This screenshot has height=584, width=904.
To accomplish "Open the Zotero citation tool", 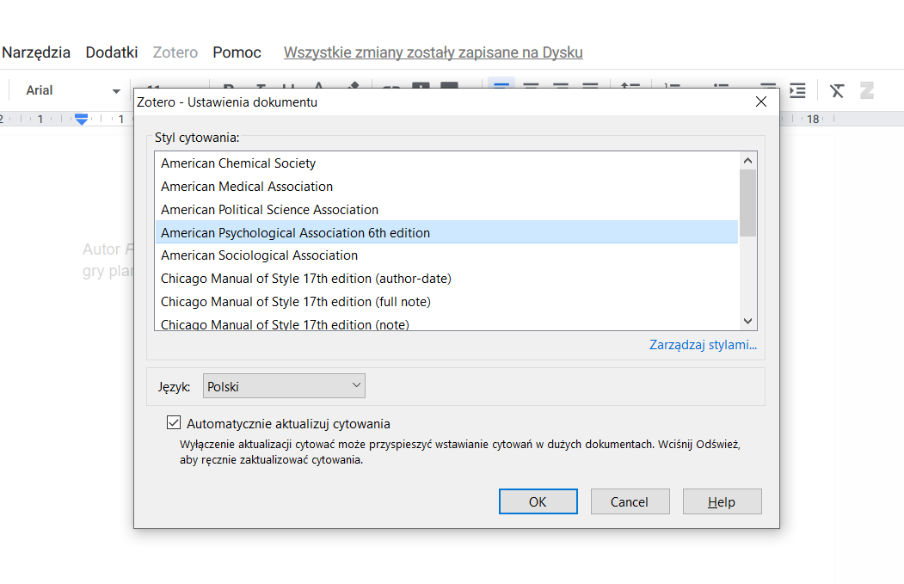I will click(866, 89).
